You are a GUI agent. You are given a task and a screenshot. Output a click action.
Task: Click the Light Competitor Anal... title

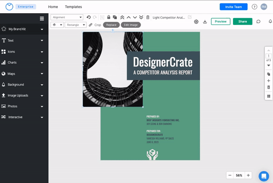point(169,17)
